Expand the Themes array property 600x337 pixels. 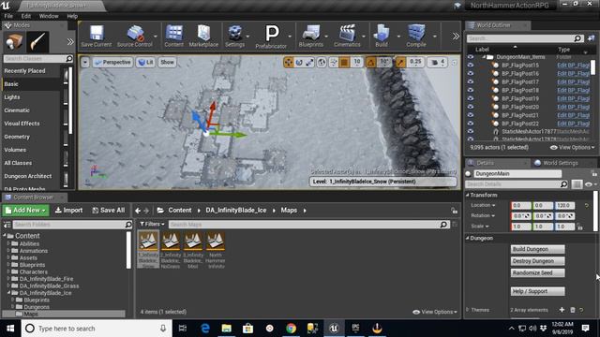tap(467, 310)
